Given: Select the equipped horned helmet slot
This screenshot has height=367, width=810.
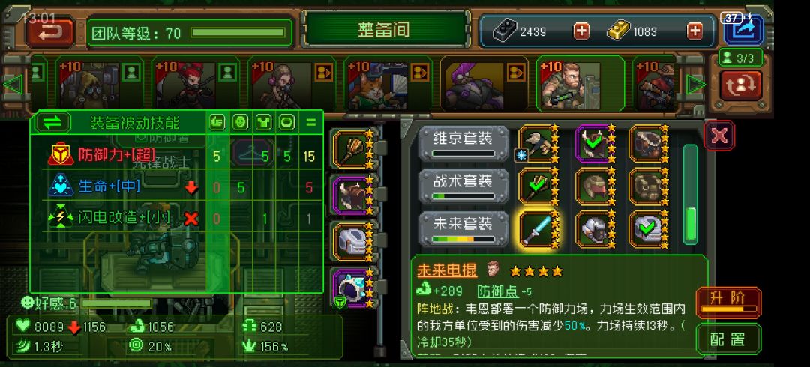Looking at the screenshot, I should [352, 195].
